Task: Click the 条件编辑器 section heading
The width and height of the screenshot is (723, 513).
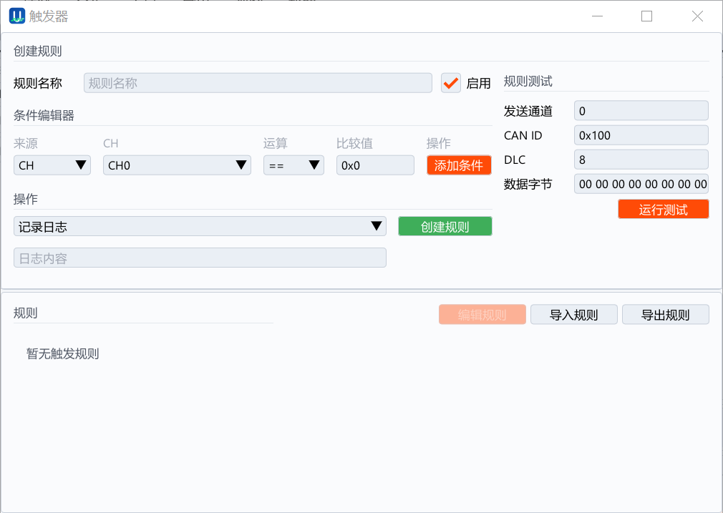Action: pos(44,115)
